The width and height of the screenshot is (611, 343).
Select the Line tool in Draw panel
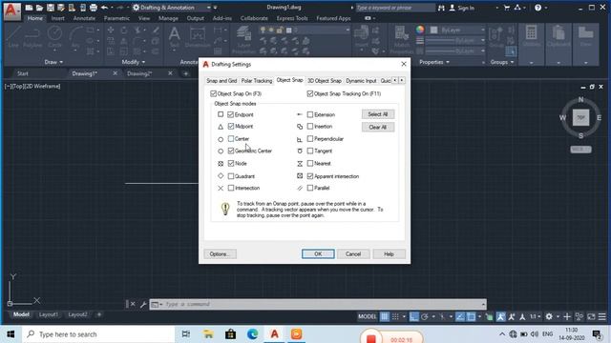pyautogui.click(x=13, y=37)
